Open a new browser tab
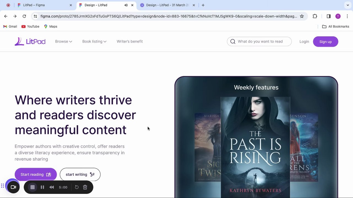The width and height of the screenshot is (353, 198). (203, 5)
